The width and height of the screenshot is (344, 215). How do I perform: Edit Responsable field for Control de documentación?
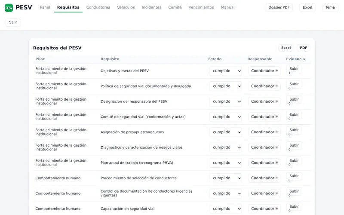[264, 193]
